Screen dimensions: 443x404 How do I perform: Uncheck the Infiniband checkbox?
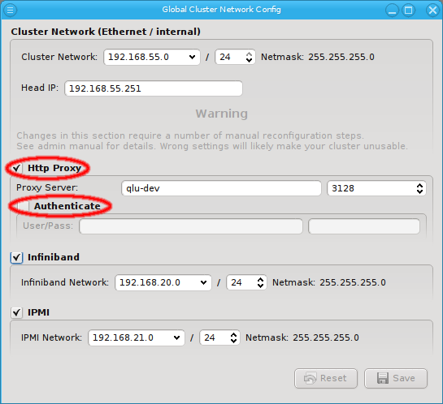pyautogui.click(x=17, y=257)
